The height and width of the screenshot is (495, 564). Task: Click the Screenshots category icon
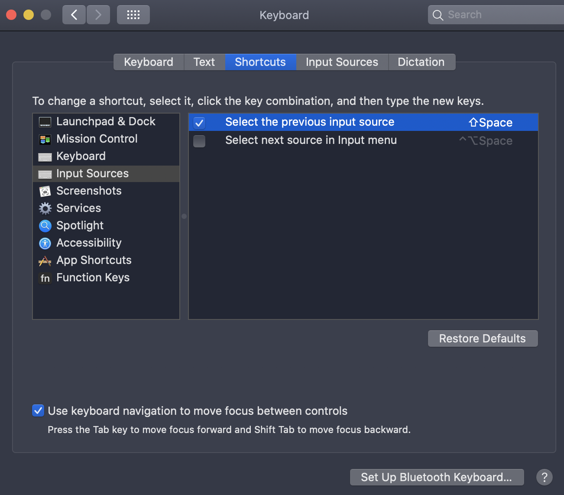(x=45, y=191)
